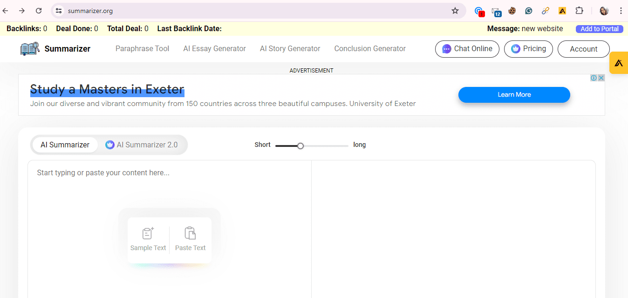The height and width of the screenshot is (298, 628).
Task: Close the Exeter advertisement
Action: click(x=601, y=78)
